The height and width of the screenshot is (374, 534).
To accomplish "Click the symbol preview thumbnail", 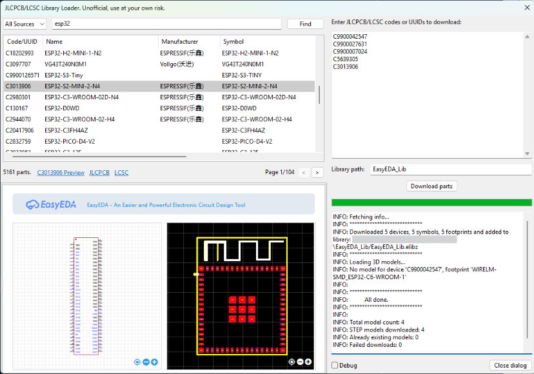I will coord(87,296).
